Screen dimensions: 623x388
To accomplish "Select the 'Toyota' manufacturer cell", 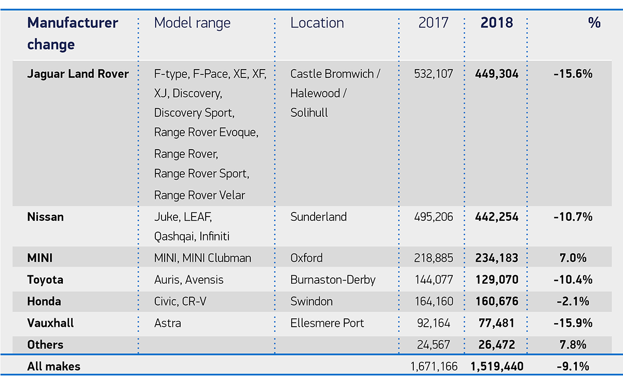I will [45, 279].
